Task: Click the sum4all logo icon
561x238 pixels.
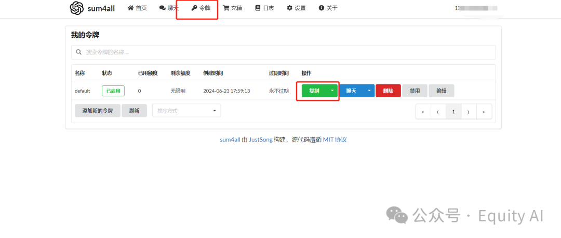Action: [76, 8]
